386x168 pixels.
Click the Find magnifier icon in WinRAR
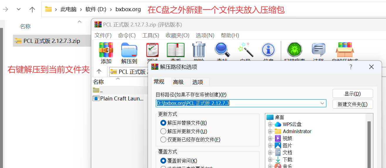tap(222, 50)
